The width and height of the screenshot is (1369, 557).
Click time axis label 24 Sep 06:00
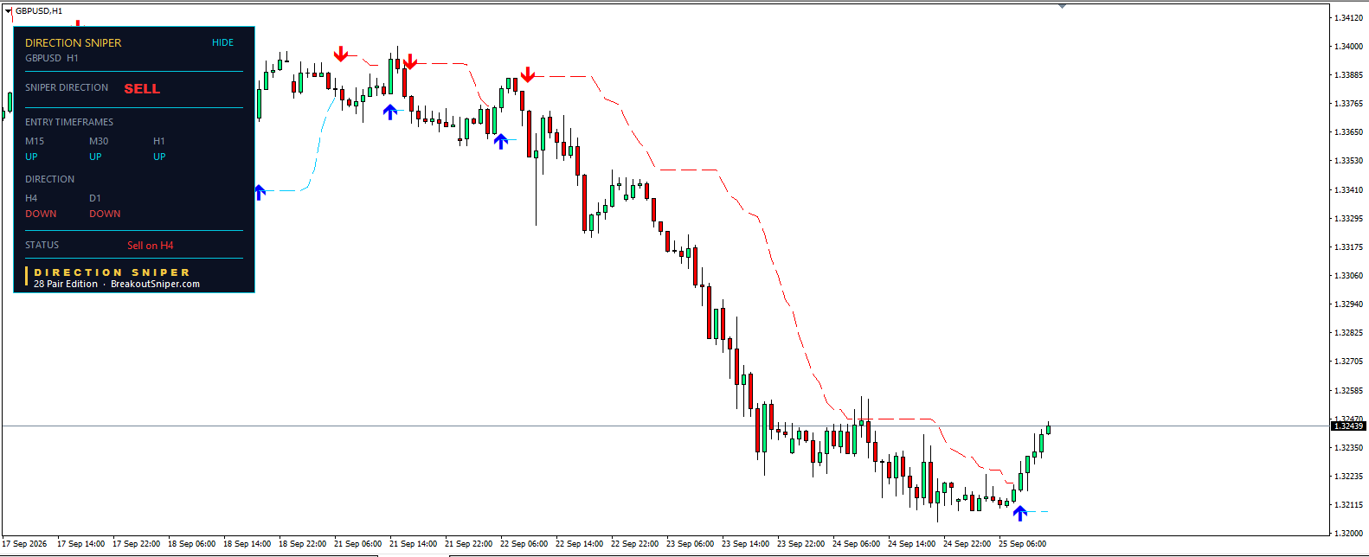[856, 544]
